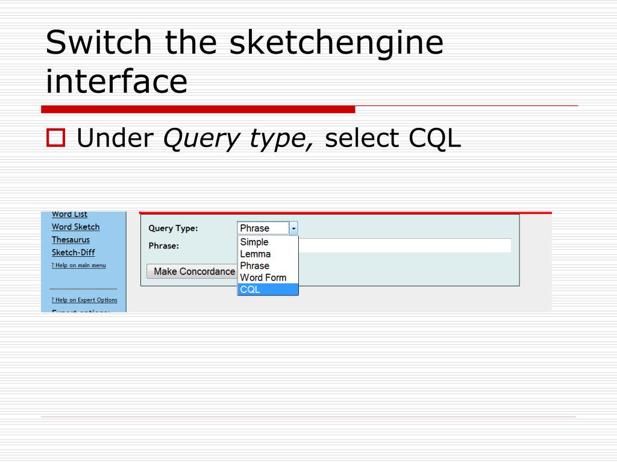Select the highlighted CQL option
Viewport: 617px width, 463px height.
(268, 289)
